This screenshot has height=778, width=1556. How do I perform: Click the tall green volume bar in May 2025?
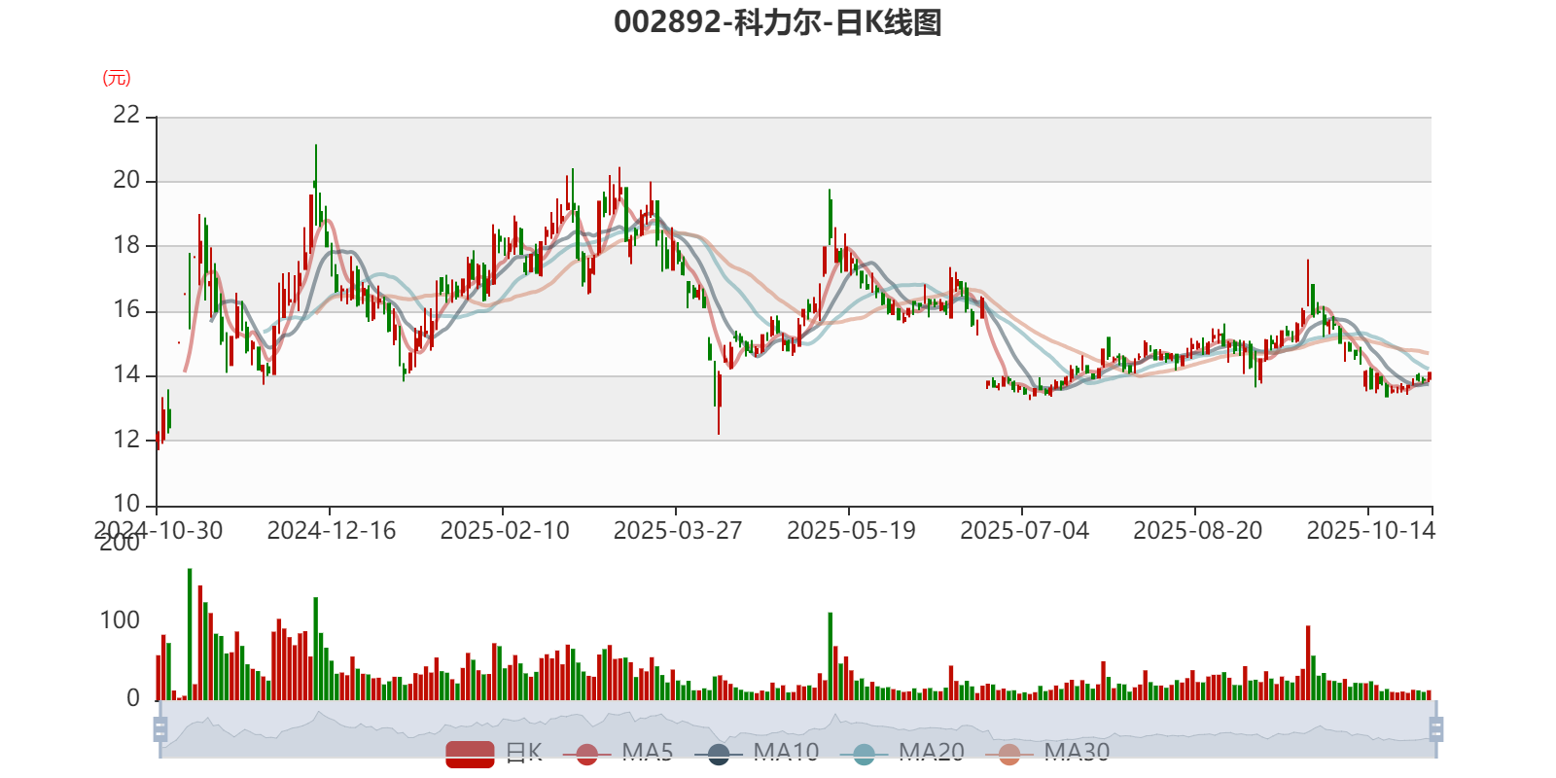tap(830, 656)
